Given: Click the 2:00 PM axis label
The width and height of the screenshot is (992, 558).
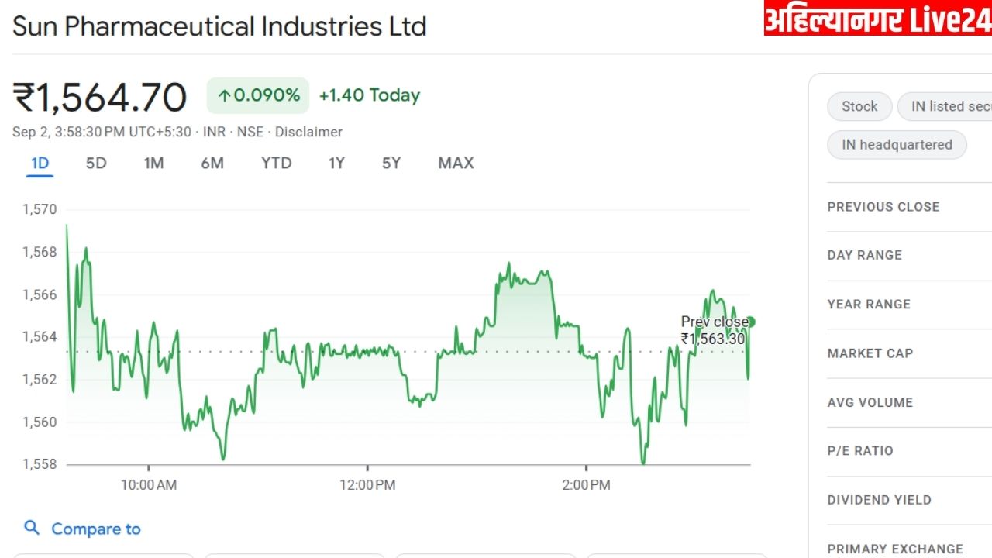Looking at the screenshot, I should [x=587, y=485].
